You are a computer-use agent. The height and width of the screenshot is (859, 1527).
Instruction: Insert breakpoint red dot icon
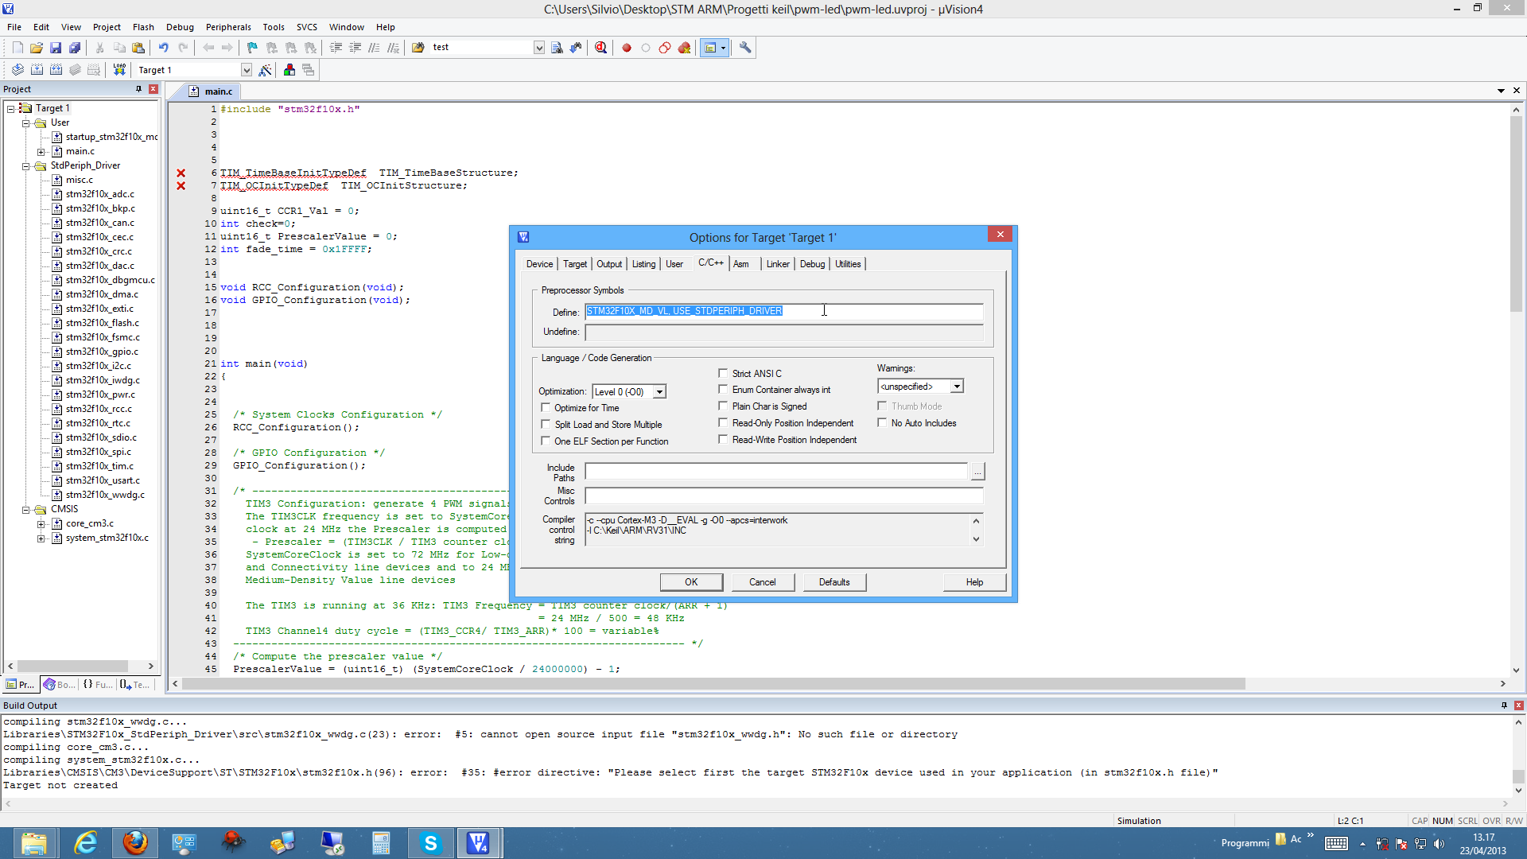(627, 48)
